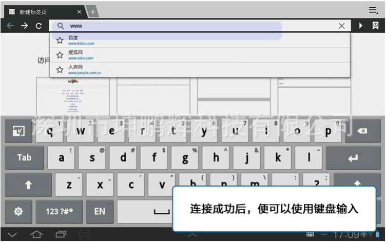Toggle input language with the EN key
The height and width of the screenshot is (242, 386).
100,211
